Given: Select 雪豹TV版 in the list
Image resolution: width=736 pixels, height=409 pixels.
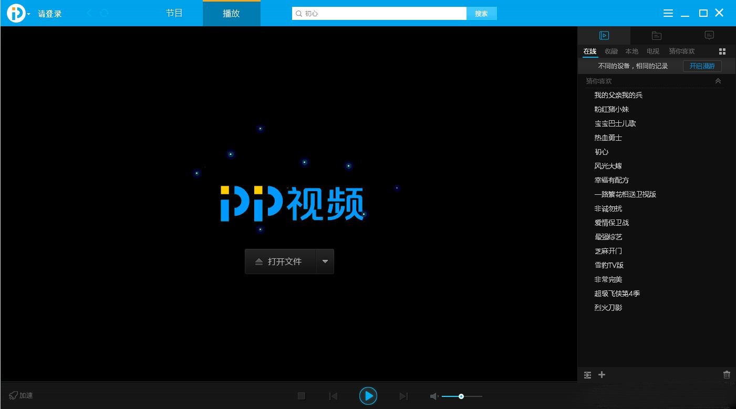Looking at the screenshot, I should pos(609,265).
